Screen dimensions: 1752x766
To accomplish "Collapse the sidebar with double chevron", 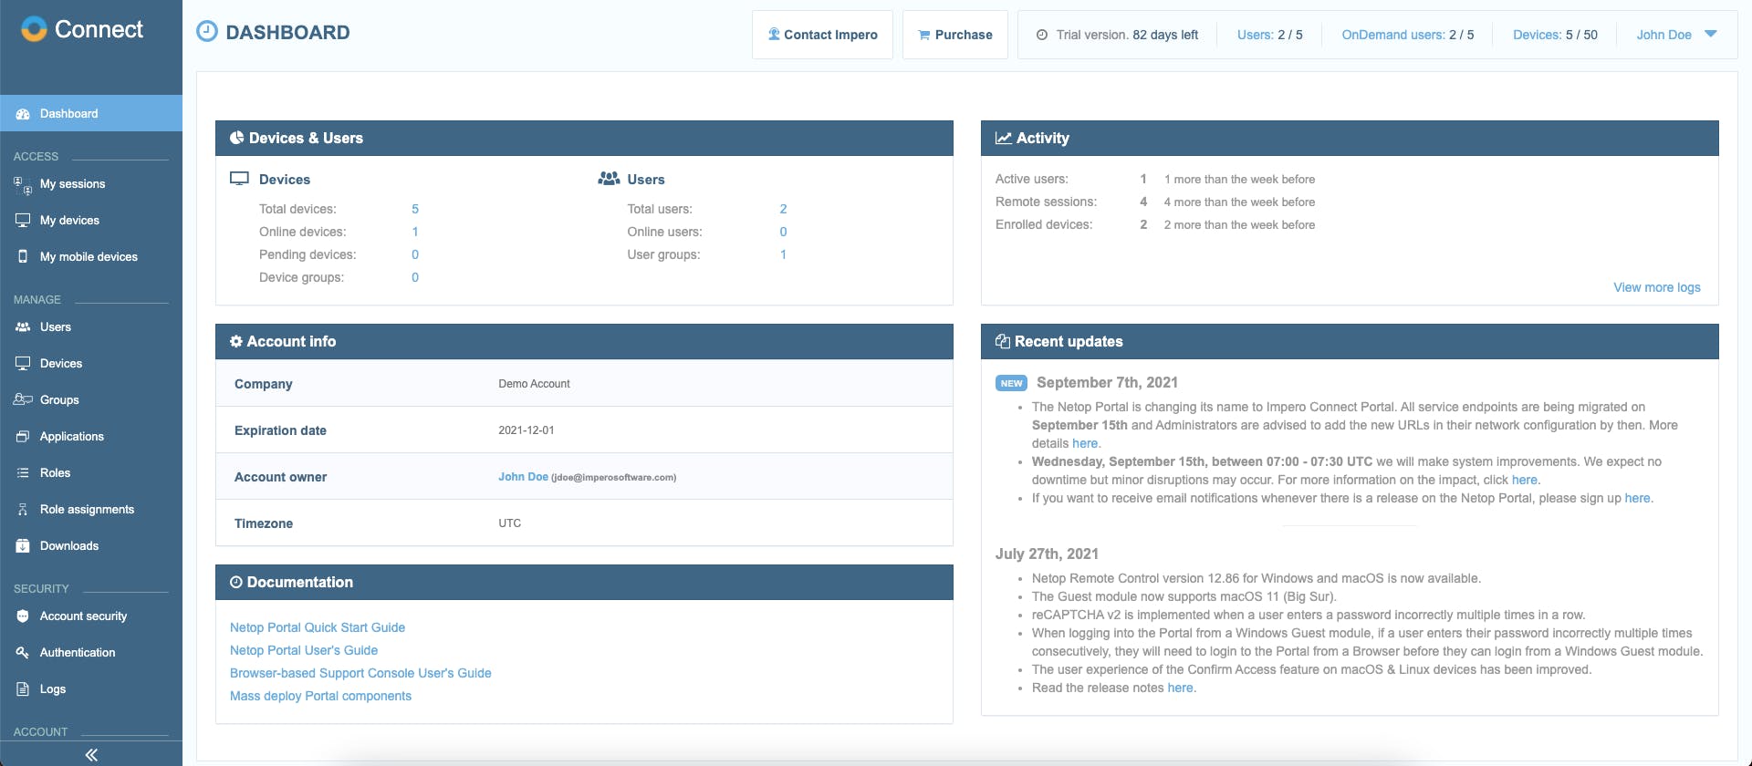I will [91, 755].
